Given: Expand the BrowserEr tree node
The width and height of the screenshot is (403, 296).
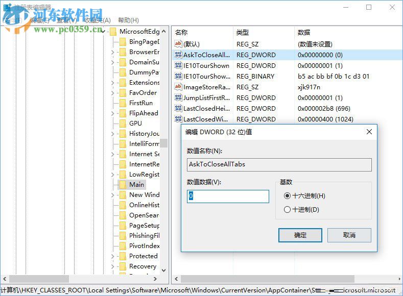Looking at the screenshot, I should [x=112, y=52].
